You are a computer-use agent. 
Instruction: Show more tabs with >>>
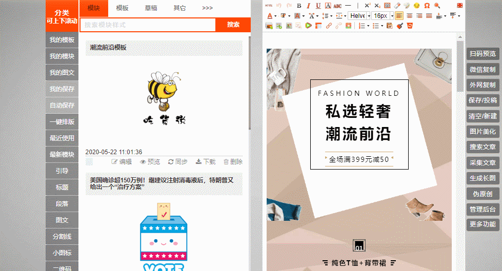point(208,8)
